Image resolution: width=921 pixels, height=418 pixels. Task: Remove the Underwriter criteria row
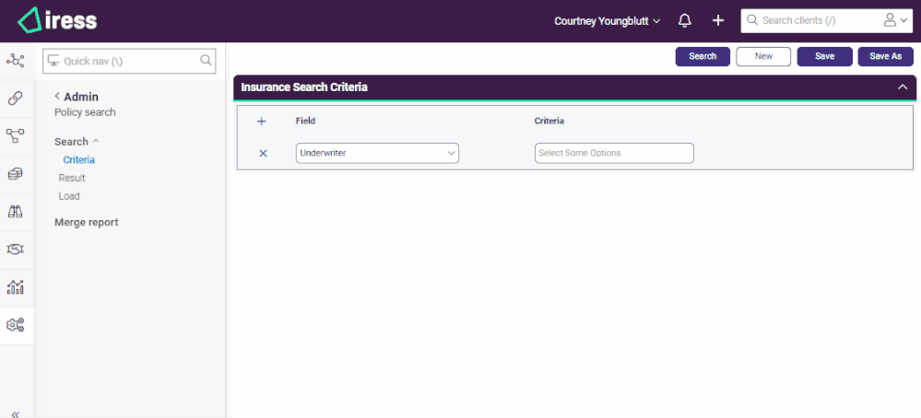(x=263, y=153)
